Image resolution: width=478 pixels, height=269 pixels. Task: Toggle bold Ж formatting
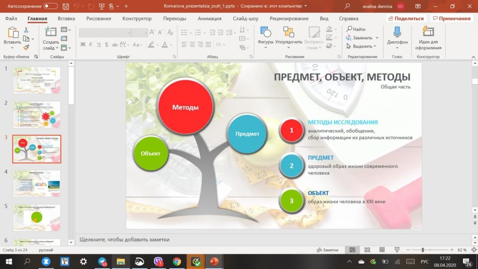click(83, 44)
